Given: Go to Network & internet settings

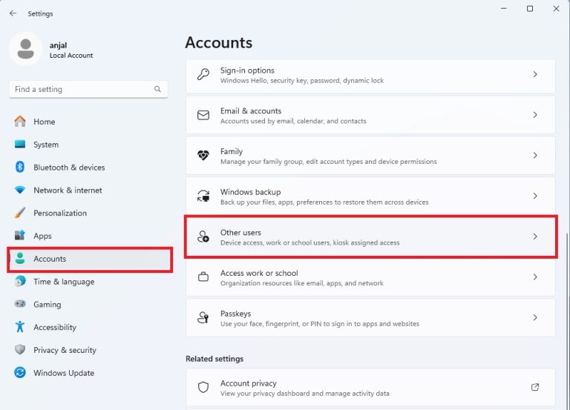Looking at the screenshot, I should [68, 191].
